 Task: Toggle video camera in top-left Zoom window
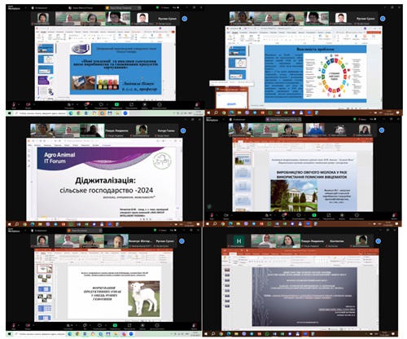28,104
